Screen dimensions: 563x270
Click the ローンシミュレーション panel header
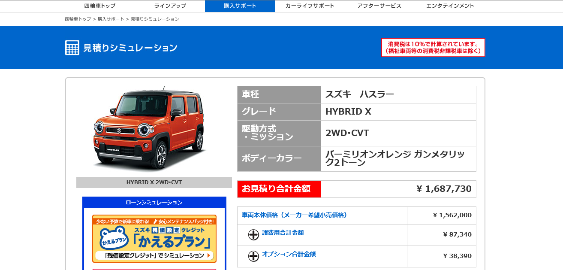[154, 203]
